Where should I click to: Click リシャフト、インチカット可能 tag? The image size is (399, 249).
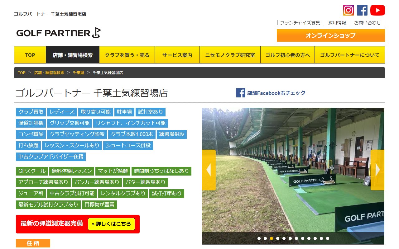[131, 123]
